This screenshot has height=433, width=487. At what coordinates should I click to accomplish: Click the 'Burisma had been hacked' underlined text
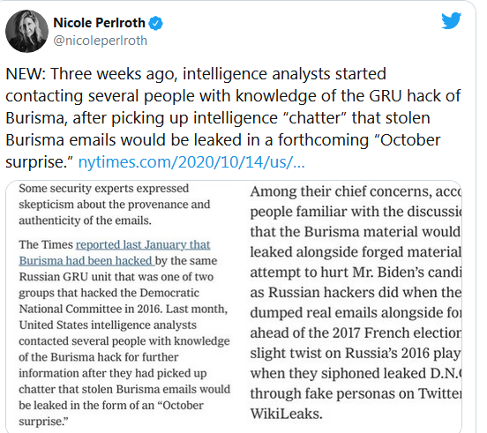(86, 261)
